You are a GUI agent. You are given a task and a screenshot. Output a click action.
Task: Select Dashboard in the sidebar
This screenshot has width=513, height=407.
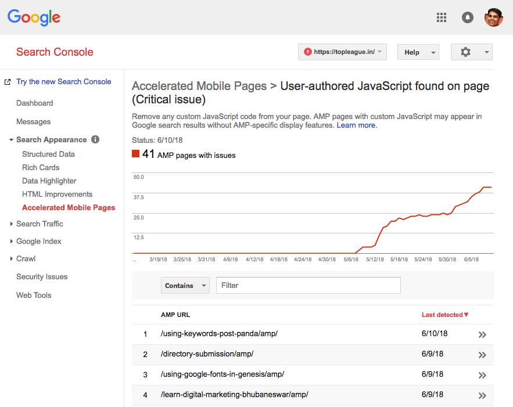point(35,103)
